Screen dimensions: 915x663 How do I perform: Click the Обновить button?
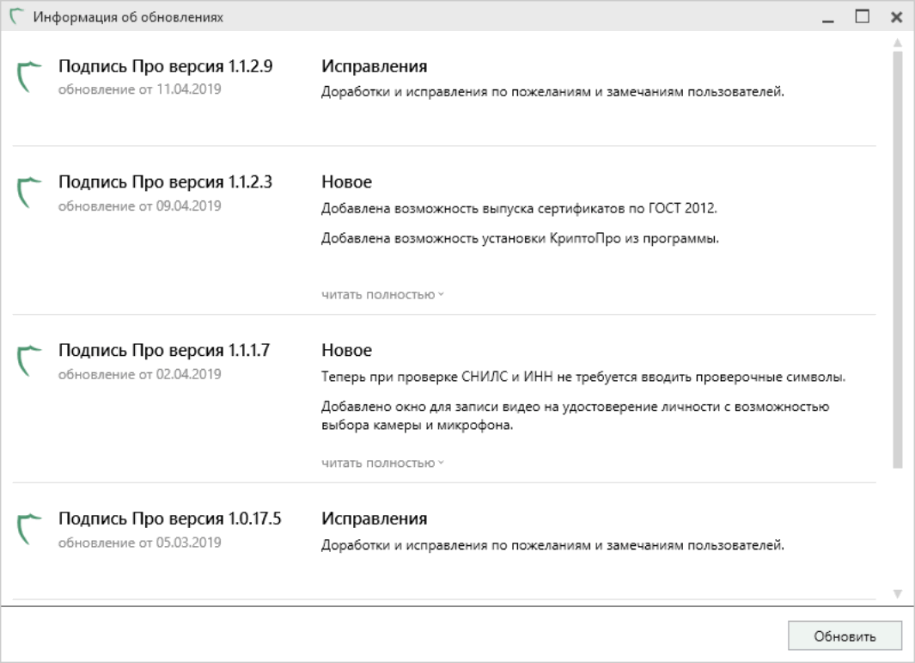pos(845,635)
